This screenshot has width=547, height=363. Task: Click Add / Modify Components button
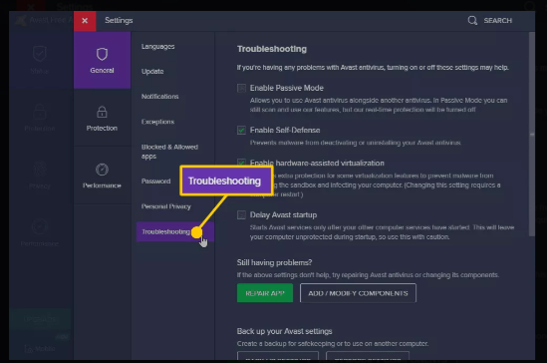(358, 293)
